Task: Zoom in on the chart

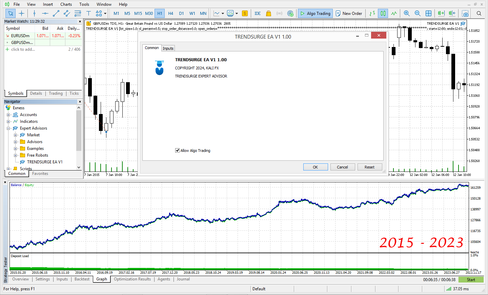Action: (406, 14)
